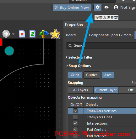Open system preferences gear icon
The width and height of the screenshot is (136, 139).
coord(98,7)
